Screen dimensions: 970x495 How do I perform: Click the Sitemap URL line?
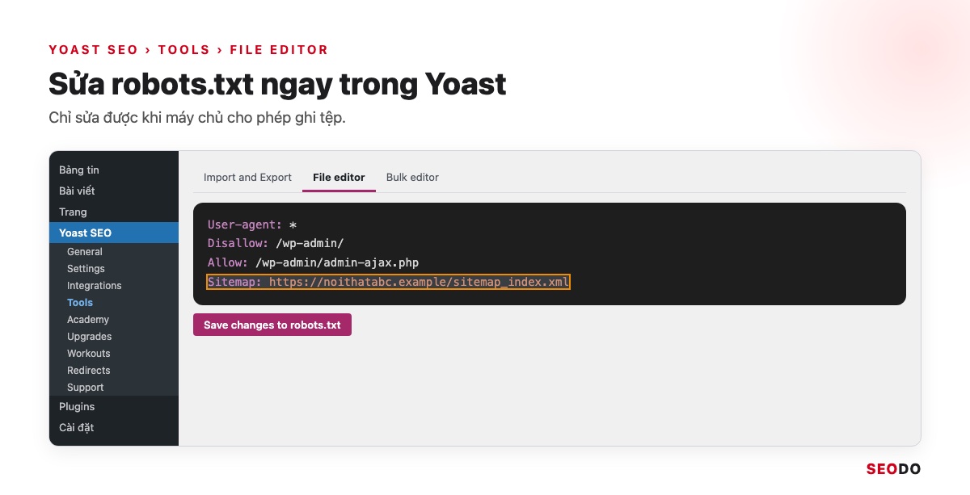(389, 282)
